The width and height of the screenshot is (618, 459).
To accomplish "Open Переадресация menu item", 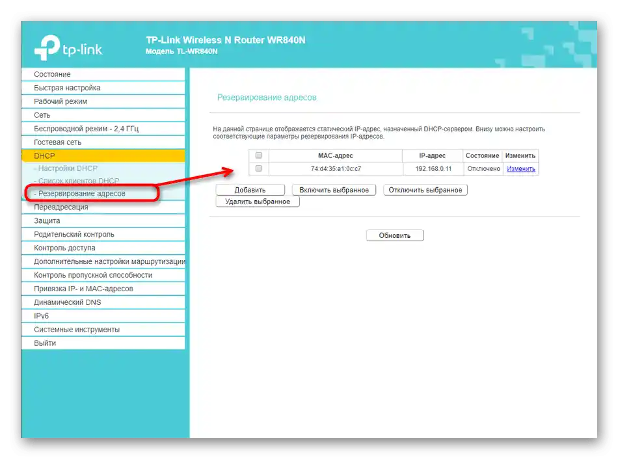I will 103,207.
